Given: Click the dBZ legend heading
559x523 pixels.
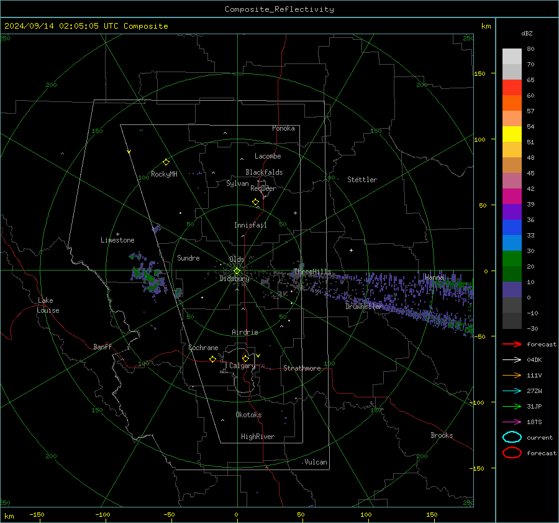Looking at the screenshot, I should pos(527,33).
